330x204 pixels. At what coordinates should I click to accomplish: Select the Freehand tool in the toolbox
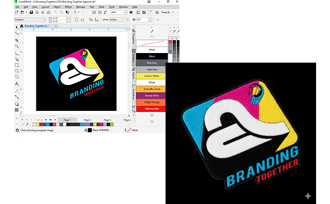17,54
